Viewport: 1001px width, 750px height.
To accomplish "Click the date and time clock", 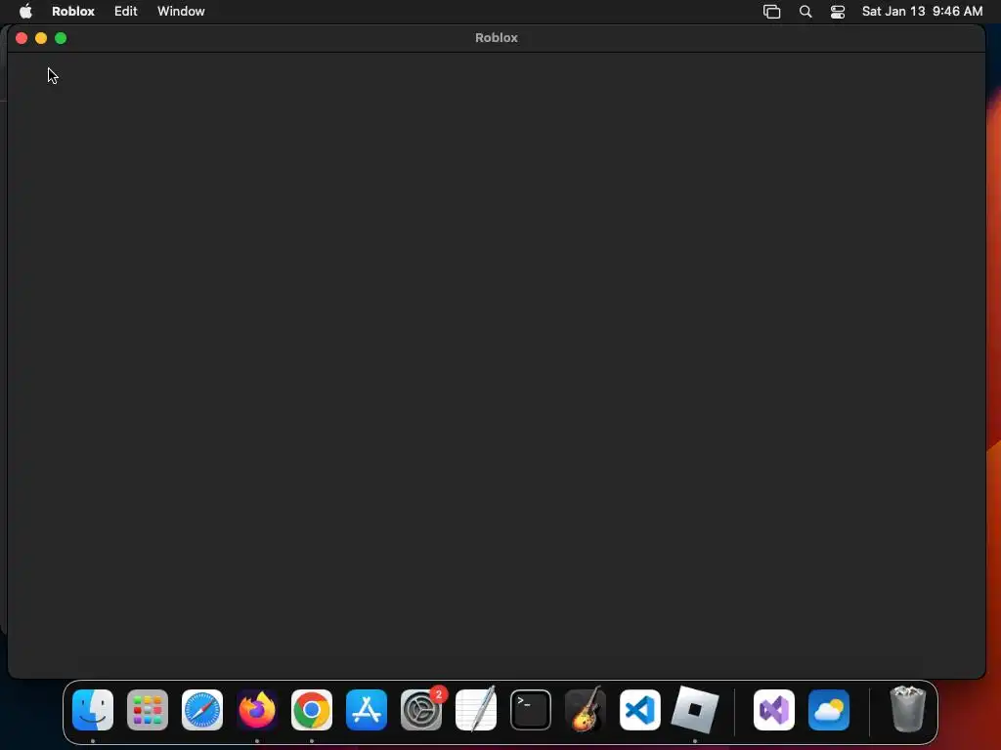I will (922, 11).
